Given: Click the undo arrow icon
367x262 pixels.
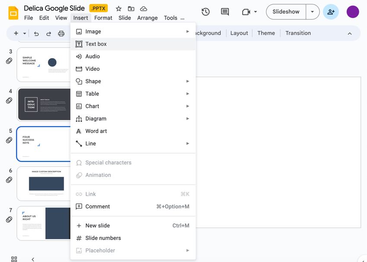Looking at the screenshot, I should click(x=36, y=33).
